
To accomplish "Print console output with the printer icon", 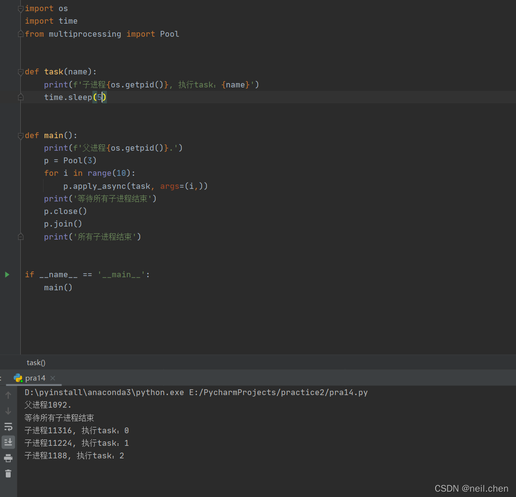I will [x=8, y=458].
